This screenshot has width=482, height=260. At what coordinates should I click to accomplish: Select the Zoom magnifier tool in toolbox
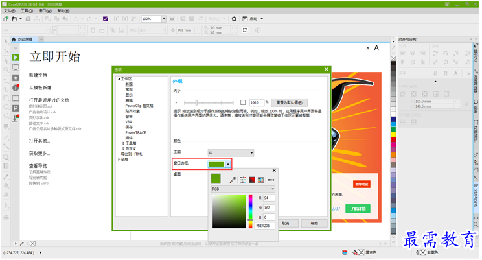(x=6, y=70)
